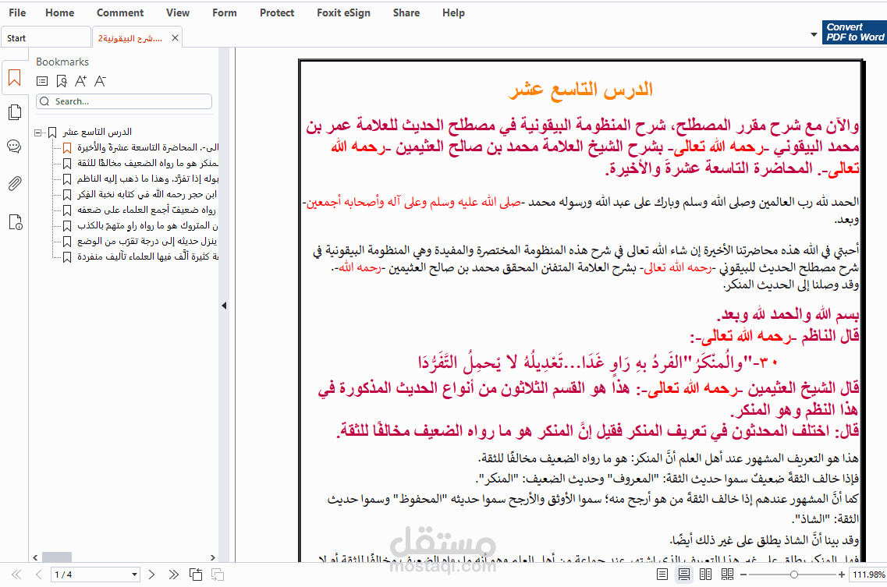This screenshot has width=887, height=587.
Task: Open the File menu
Action: click(x=17, y=12)
